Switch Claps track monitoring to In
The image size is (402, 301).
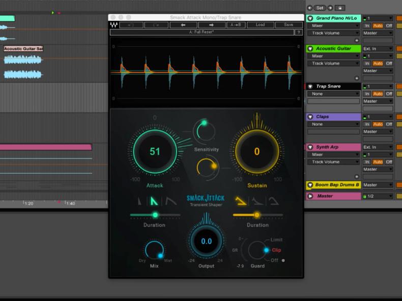coord(367,124)
